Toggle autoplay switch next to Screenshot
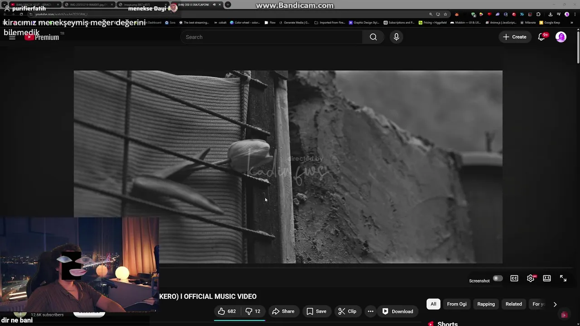 click(498, 278)
